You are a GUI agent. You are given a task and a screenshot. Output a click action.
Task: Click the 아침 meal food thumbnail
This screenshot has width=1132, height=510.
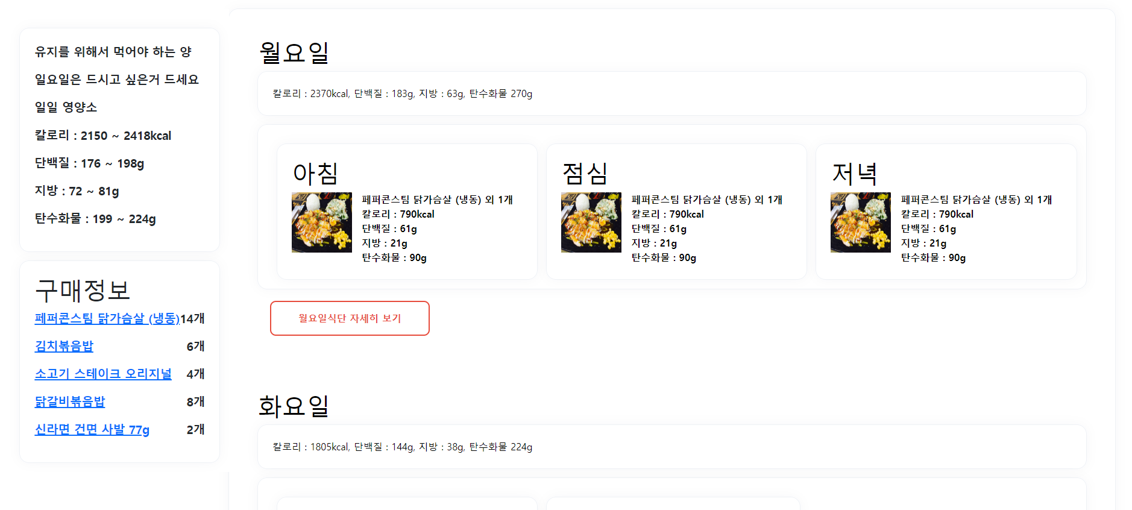[322, 222]
